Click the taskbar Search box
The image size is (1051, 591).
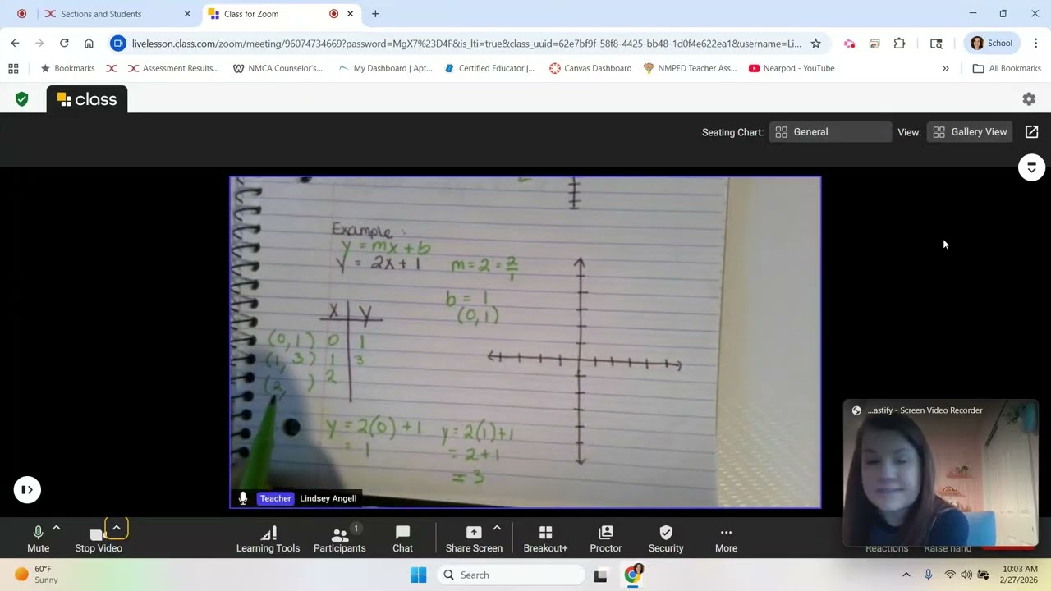pos(510,575)
